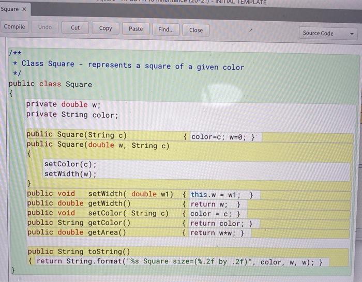The image size is (362, 282).
Task: Click the 'return String.format' statement
Action: click(175, 262)
